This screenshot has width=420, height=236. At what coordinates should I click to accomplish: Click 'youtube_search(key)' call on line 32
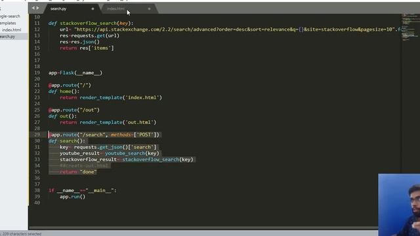point(132,153)
